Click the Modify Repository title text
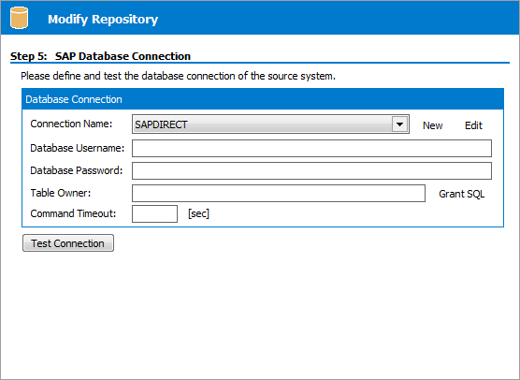 tap(103, 20)
